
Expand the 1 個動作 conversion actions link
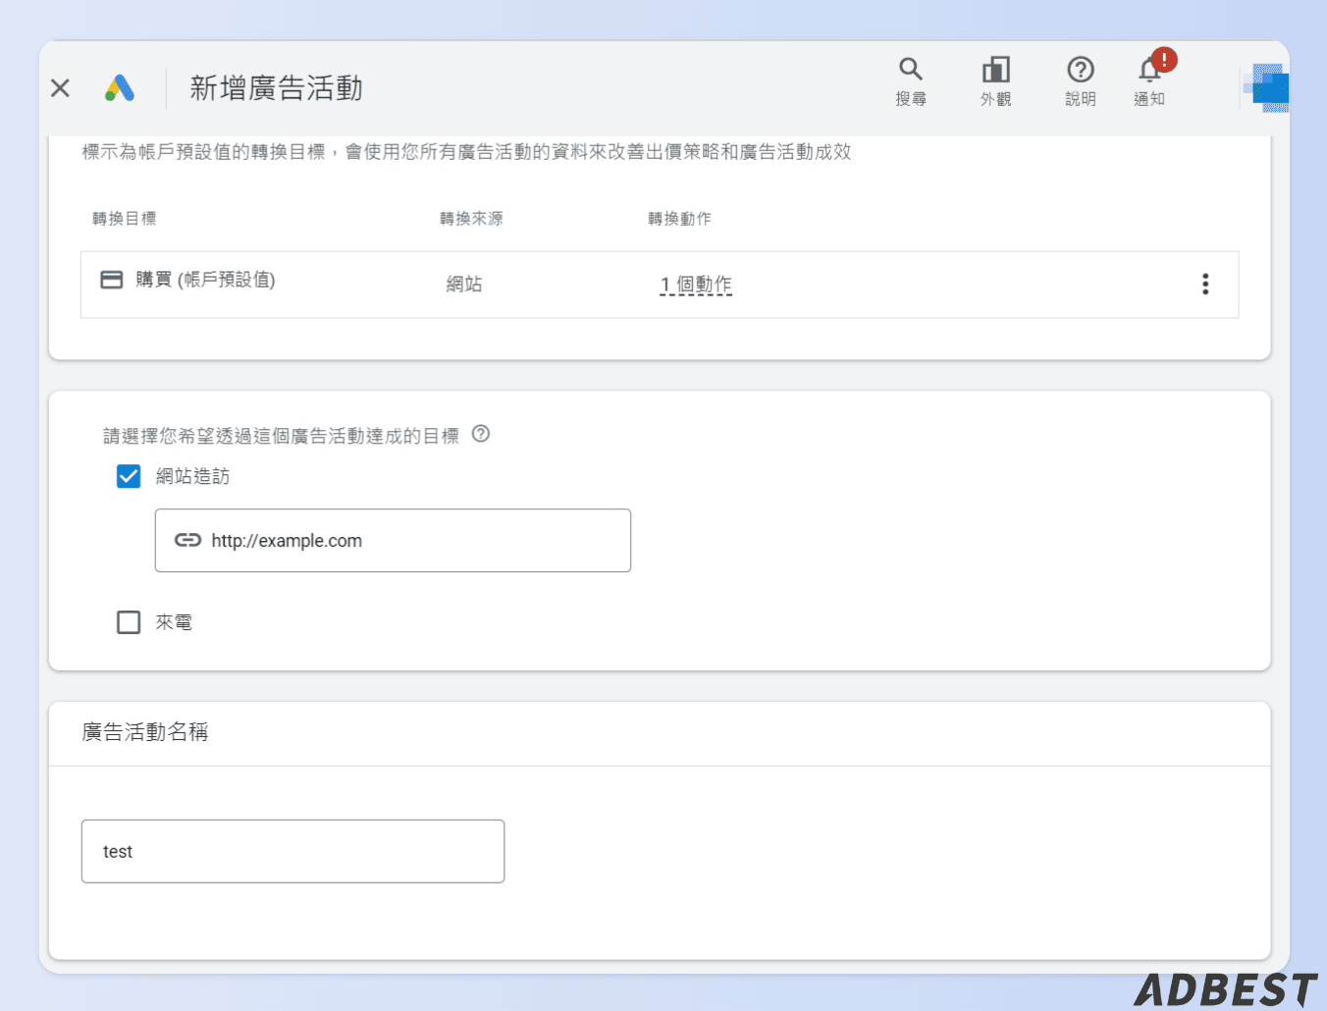[x=695, y=284]
